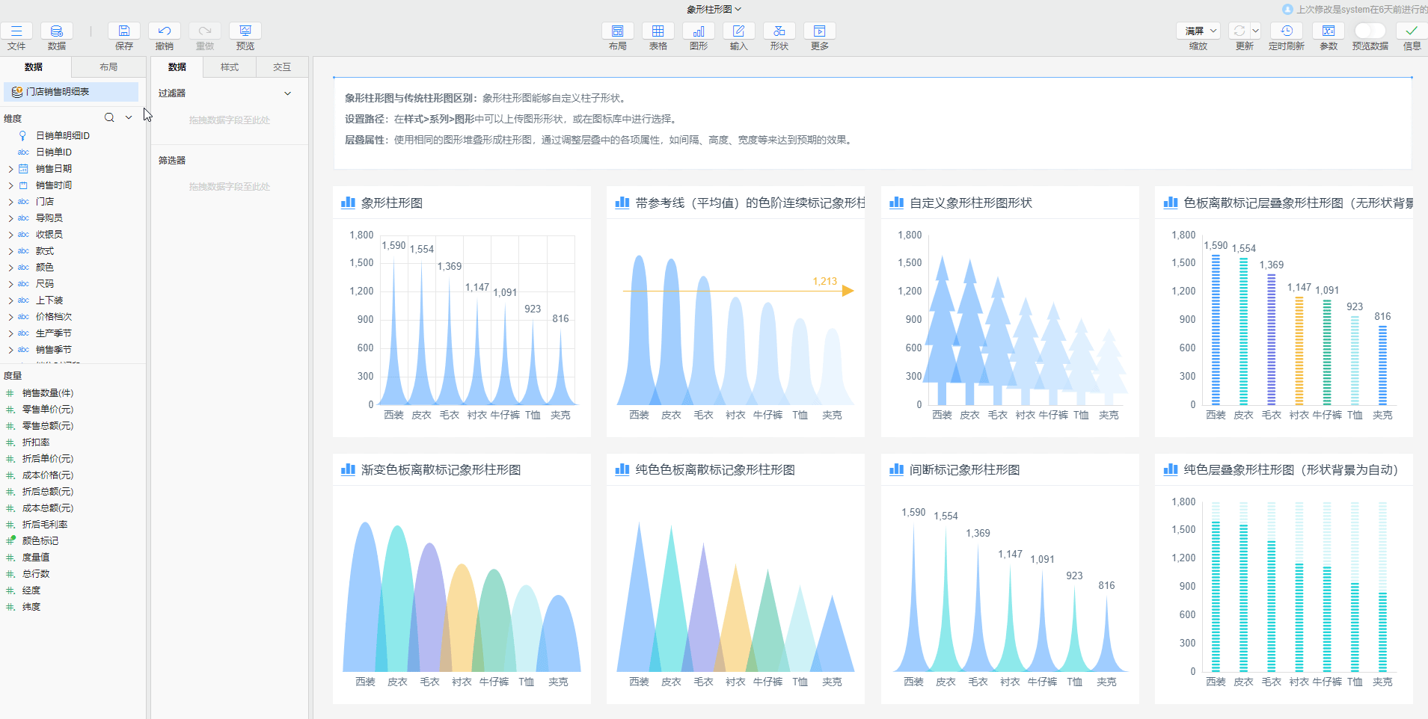This screenshot has width=1428, height=719.
Task: Open the zoom dropdown showing 满屏
Action: coord(1198,31)
